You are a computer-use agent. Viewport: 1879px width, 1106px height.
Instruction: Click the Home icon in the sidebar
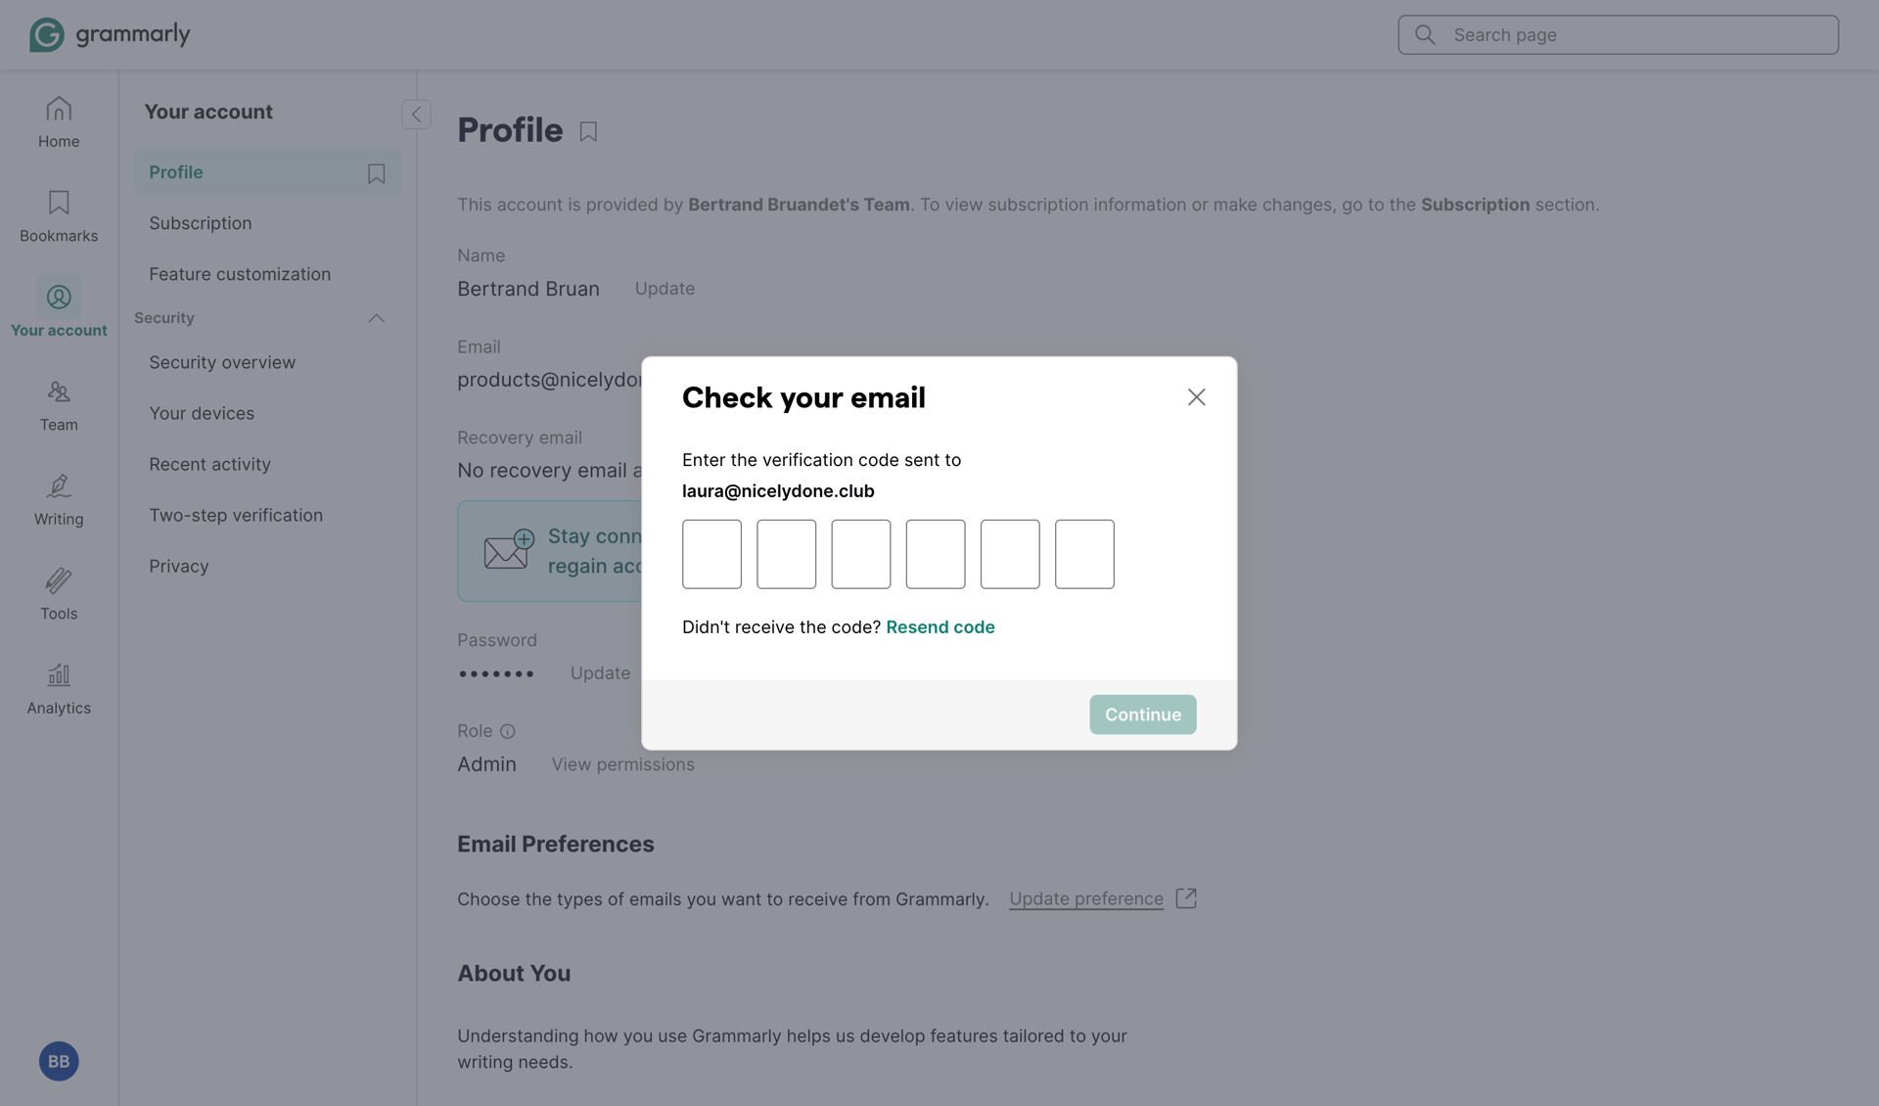point(58,110)
